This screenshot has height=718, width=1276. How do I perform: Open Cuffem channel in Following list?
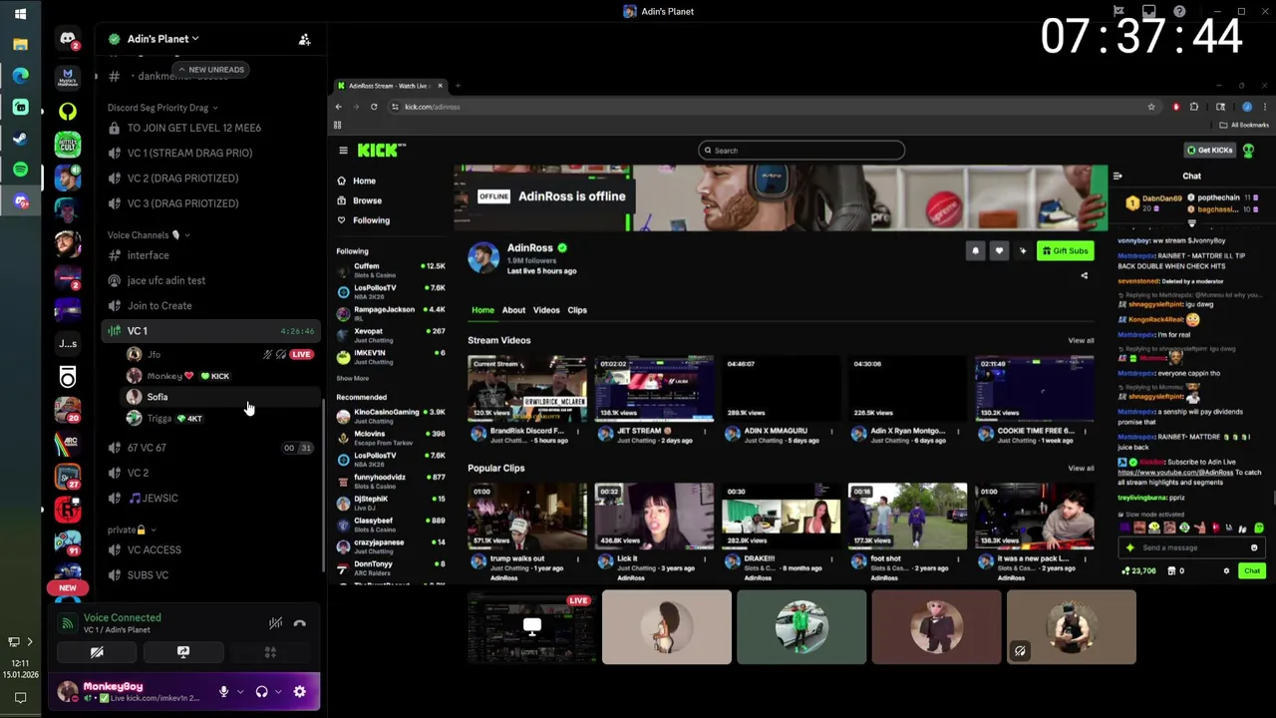(392, 269)
